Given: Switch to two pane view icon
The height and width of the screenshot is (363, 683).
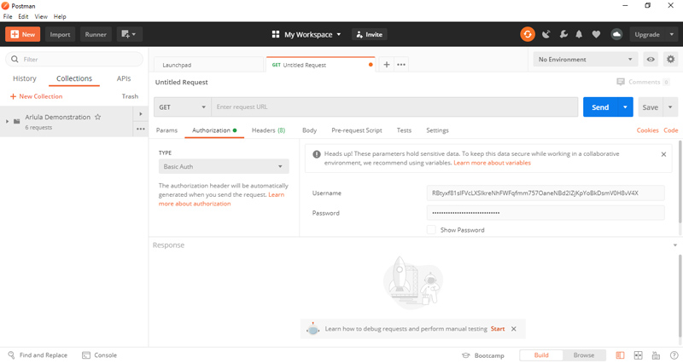Looking at the screenshot, I should pyautogui.click(x=638, y=355).
